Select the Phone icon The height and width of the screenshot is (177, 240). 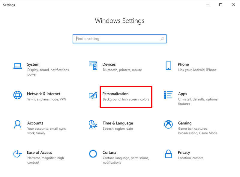pos(168,66)
